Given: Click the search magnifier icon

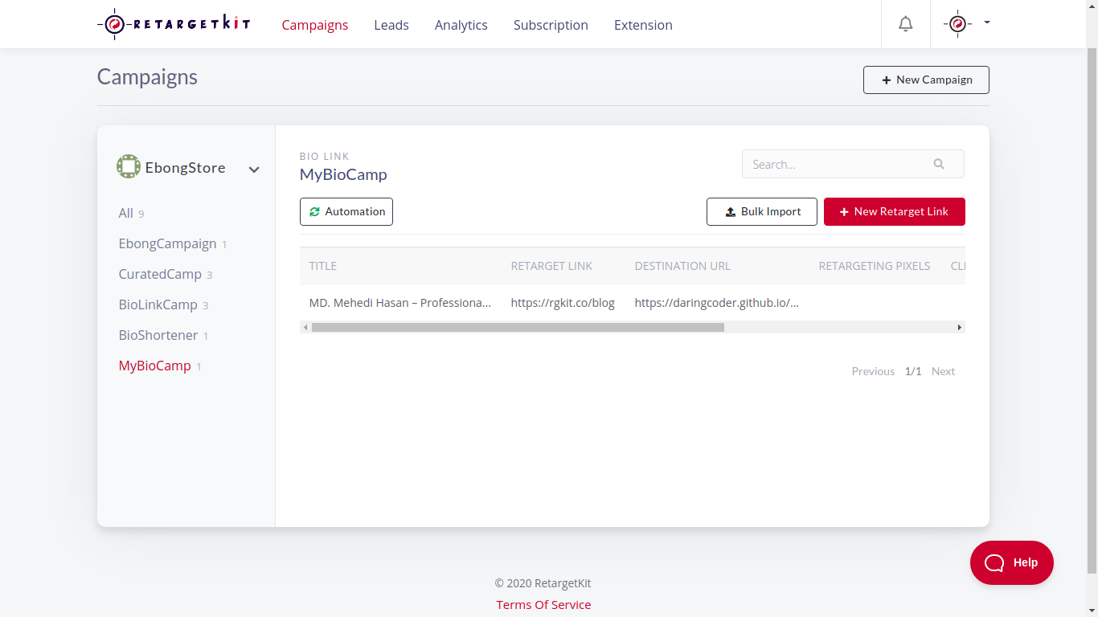Looking at the screenshot, I should (939, 164).
